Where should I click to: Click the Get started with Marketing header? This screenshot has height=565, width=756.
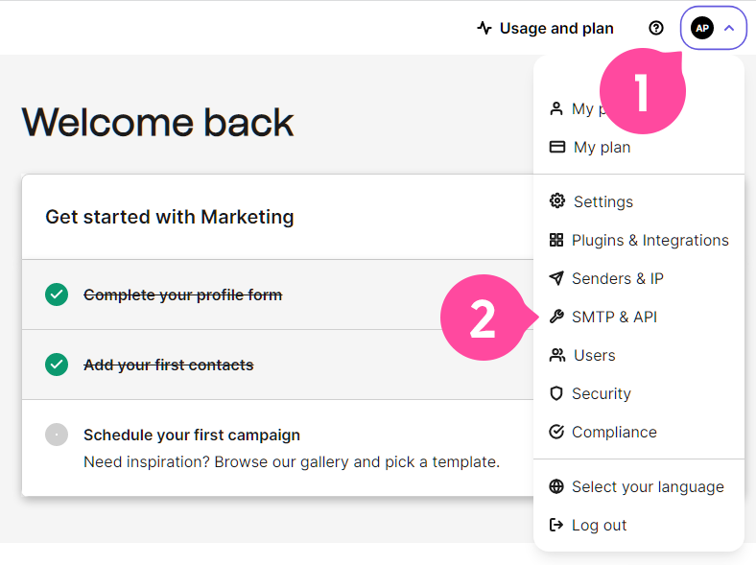169,217
